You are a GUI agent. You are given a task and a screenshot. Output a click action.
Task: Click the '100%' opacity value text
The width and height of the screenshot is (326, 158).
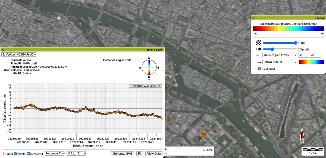302,43
